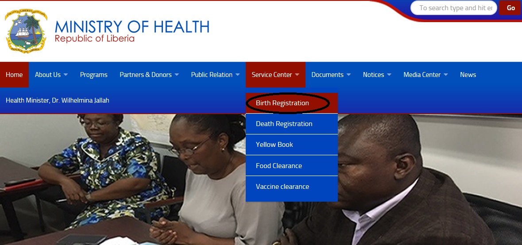Expand the Public Relation dropdown arrow
This screenshot has width=522, height=245.
click(x=237, y=75)
